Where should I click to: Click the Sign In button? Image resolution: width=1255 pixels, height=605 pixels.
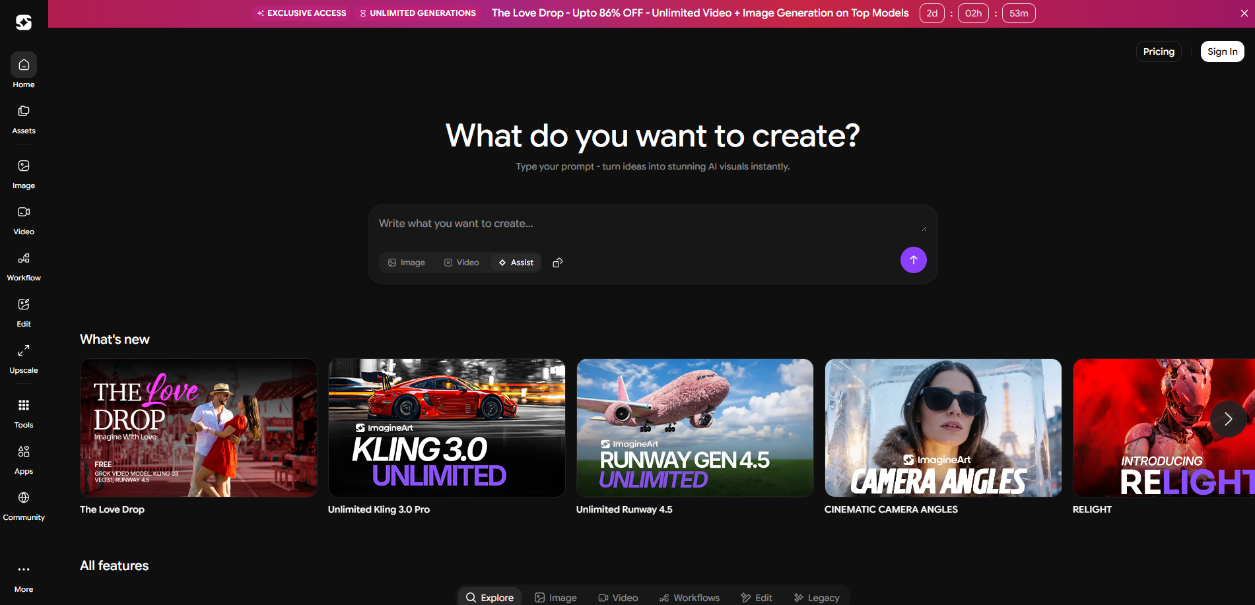(x=1222, y=51)
